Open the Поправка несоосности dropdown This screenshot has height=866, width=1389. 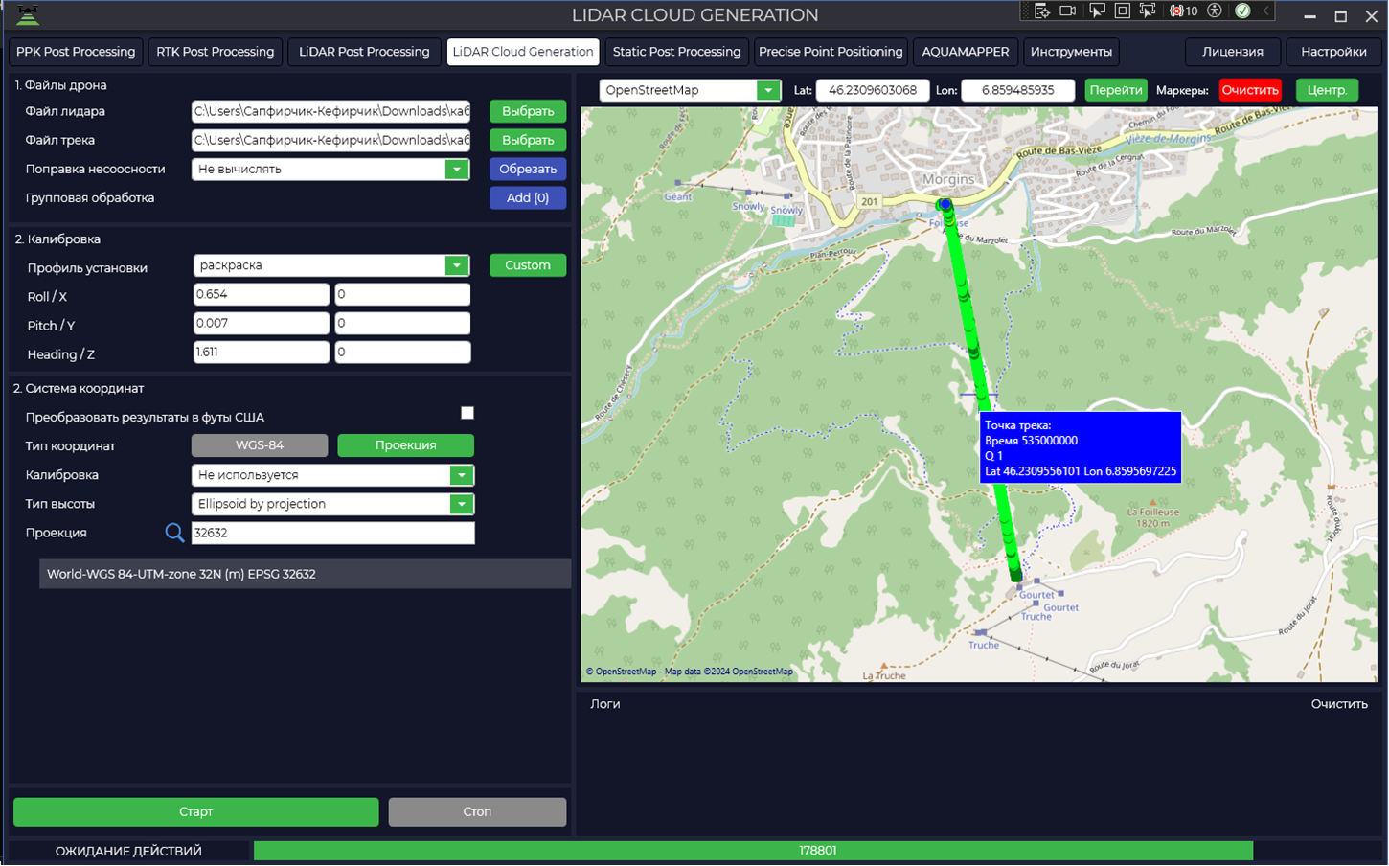[457, 170]
